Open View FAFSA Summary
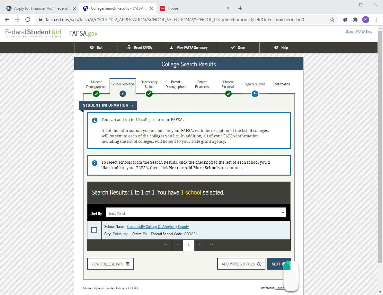 pyautogui.click(x=189, y=48)
